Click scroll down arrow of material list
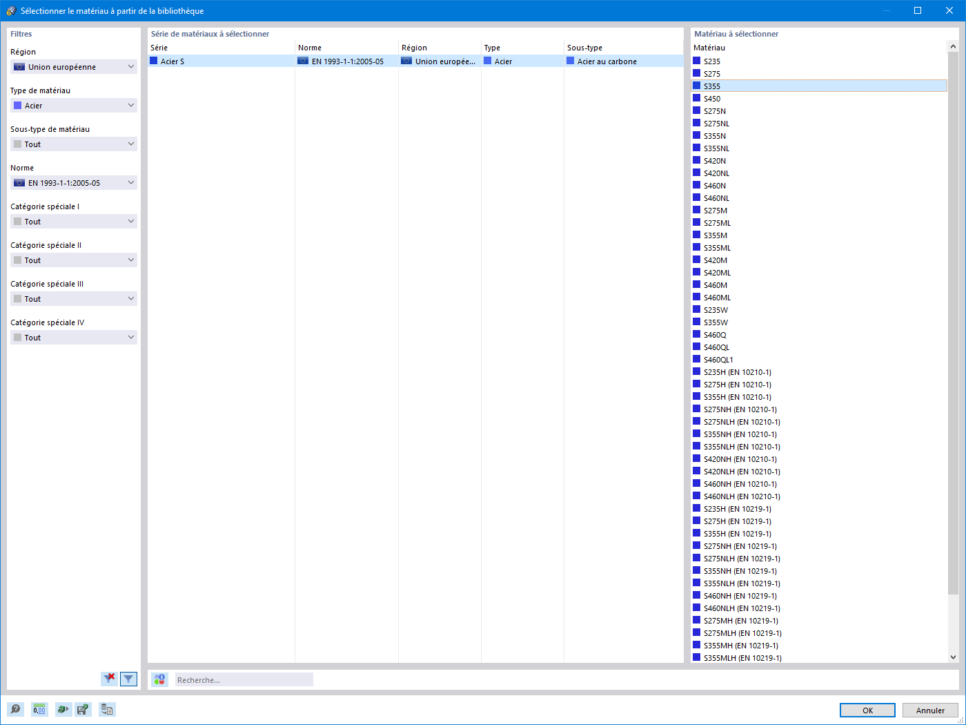This screenshot has width=966, height=725. click(953, 657)
